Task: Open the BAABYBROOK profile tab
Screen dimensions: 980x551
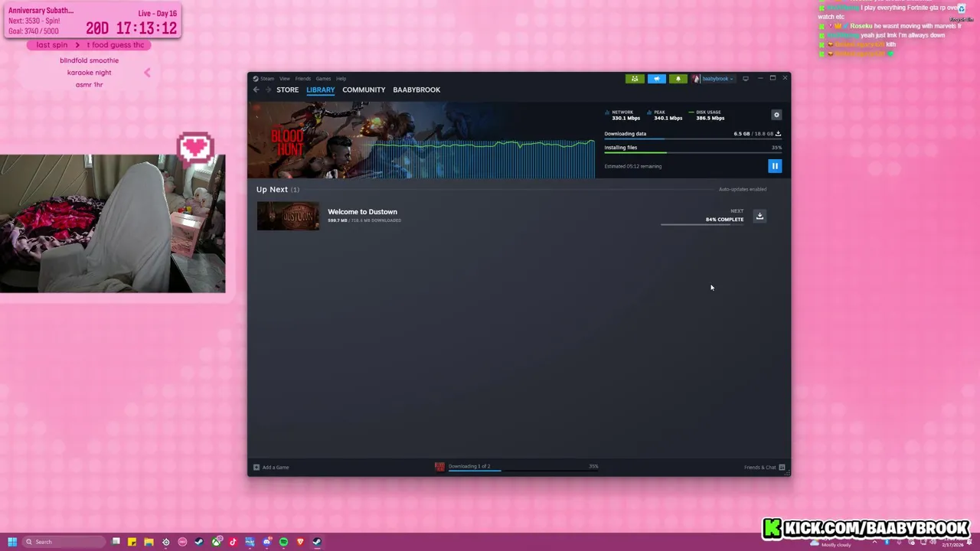Action: pyautogui.click(x=416, y=90)
